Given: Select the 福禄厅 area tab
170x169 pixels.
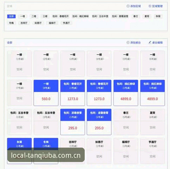Looking at the screenshot, I should click(52, 23).
